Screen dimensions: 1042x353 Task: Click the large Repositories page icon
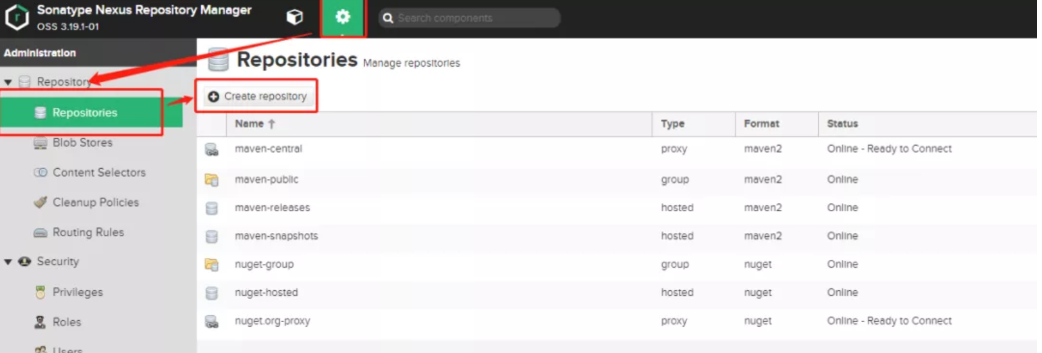tap(219, 60)
